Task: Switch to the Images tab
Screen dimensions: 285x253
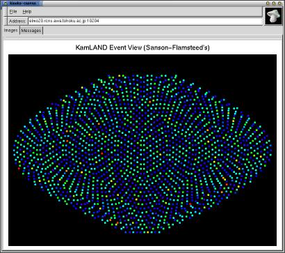Action: pyautogui.click(x=11, y=31)
